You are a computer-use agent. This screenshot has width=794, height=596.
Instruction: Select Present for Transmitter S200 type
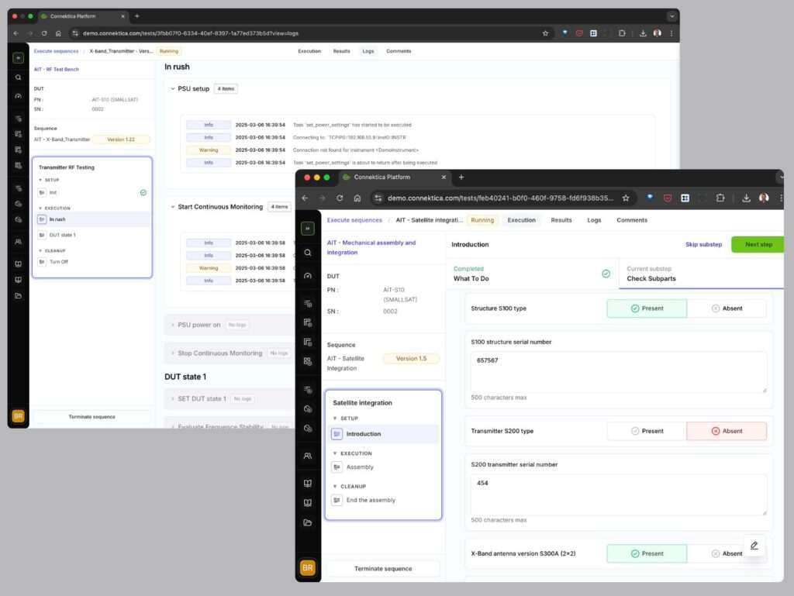click(x=647, y=431)
